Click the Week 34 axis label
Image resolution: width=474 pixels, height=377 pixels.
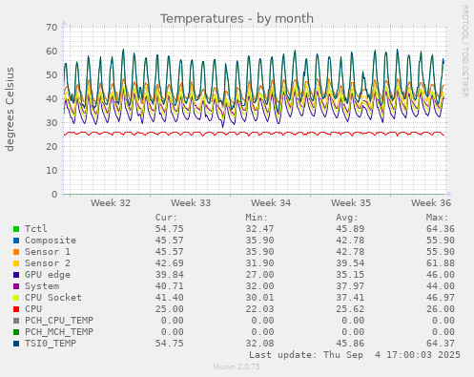click(271, 203)
